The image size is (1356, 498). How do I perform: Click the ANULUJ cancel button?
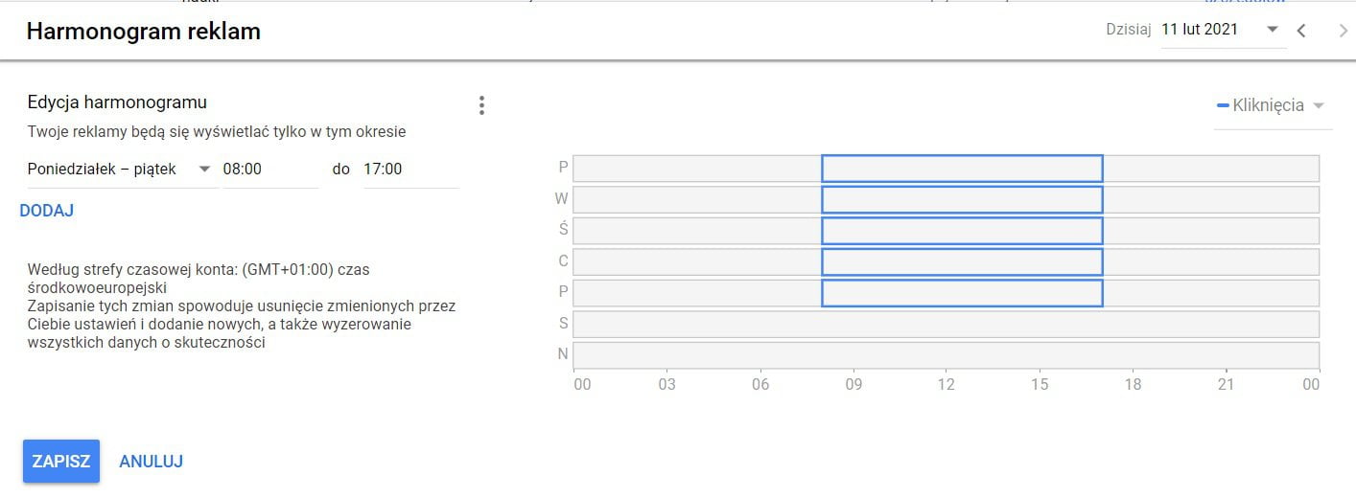coord(151,462)
